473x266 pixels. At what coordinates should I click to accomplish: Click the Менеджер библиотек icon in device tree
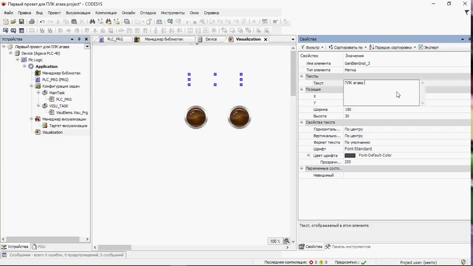38,73
